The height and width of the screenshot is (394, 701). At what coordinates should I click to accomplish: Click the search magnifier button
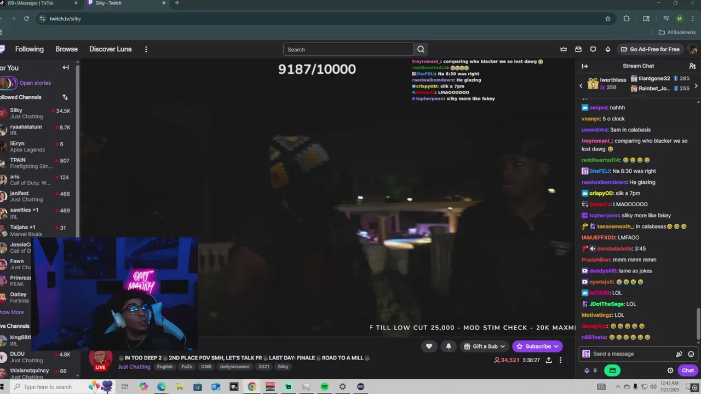coord(421,49)
